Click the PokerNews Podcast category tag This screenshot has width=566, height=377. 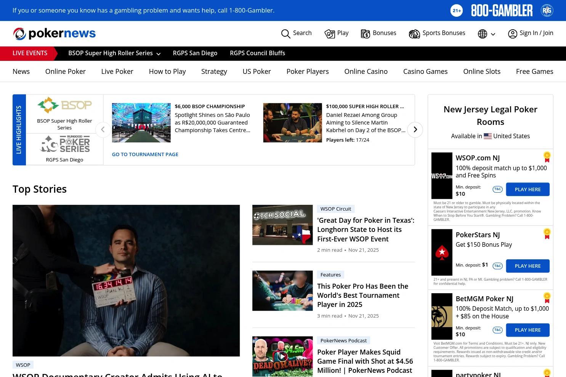[344, 340]
